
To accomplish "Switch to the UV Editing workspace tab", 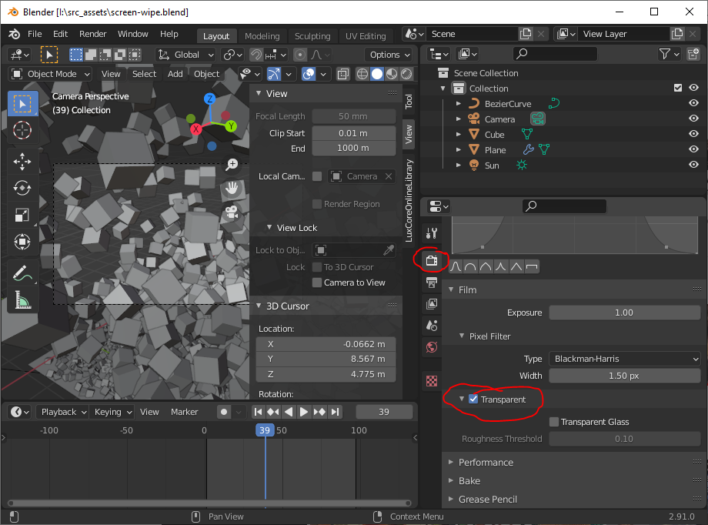I will pos(366,35).
